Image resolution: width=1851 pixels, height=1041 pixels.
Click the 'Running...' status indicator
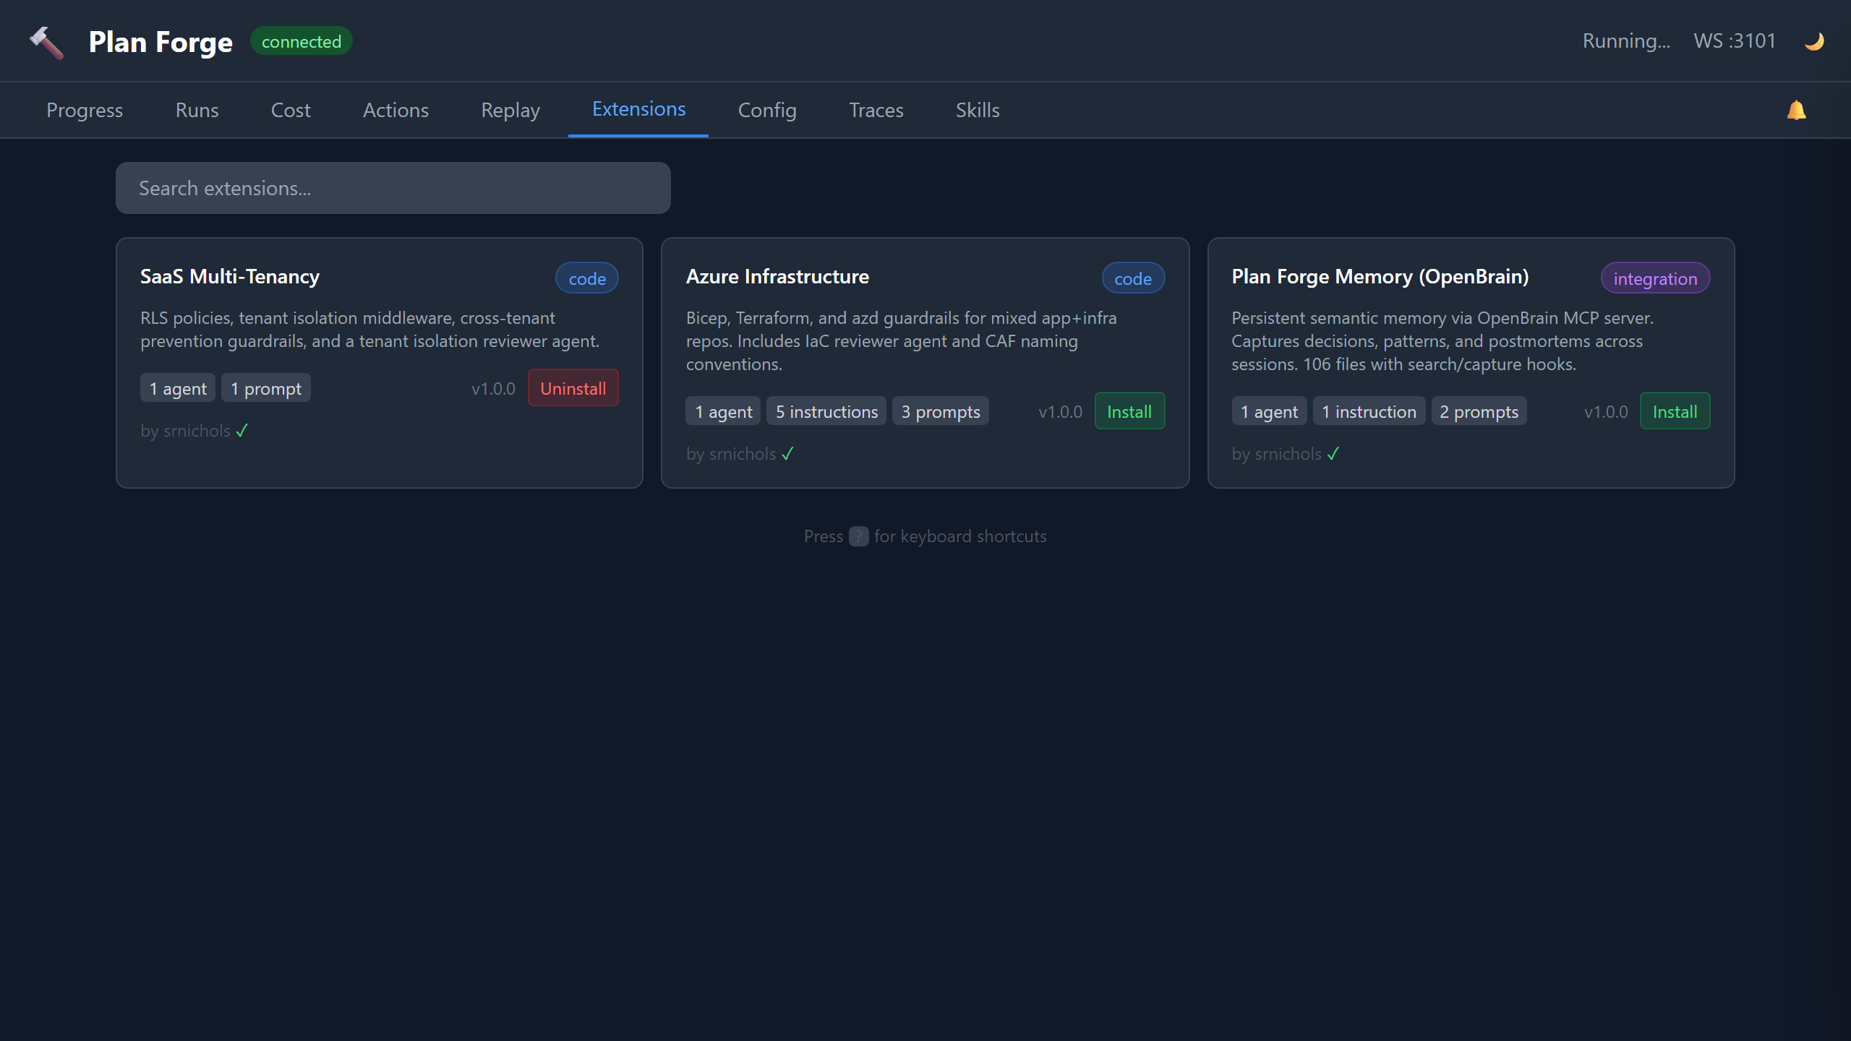click(1626, 40)
